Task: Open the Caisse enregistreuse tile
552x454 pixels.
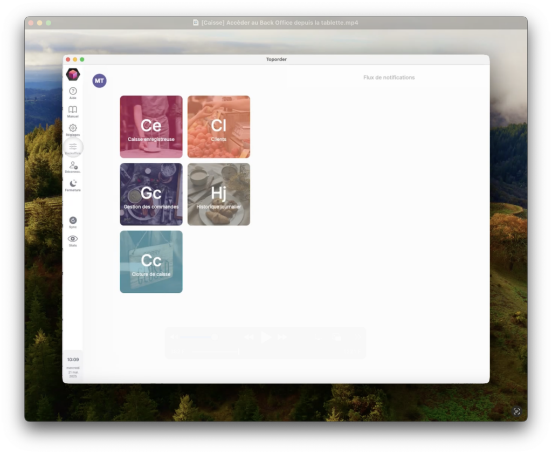Action: [151, 127]
